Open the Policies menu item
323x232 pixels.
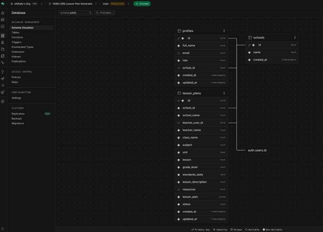[x=16, y=77]
